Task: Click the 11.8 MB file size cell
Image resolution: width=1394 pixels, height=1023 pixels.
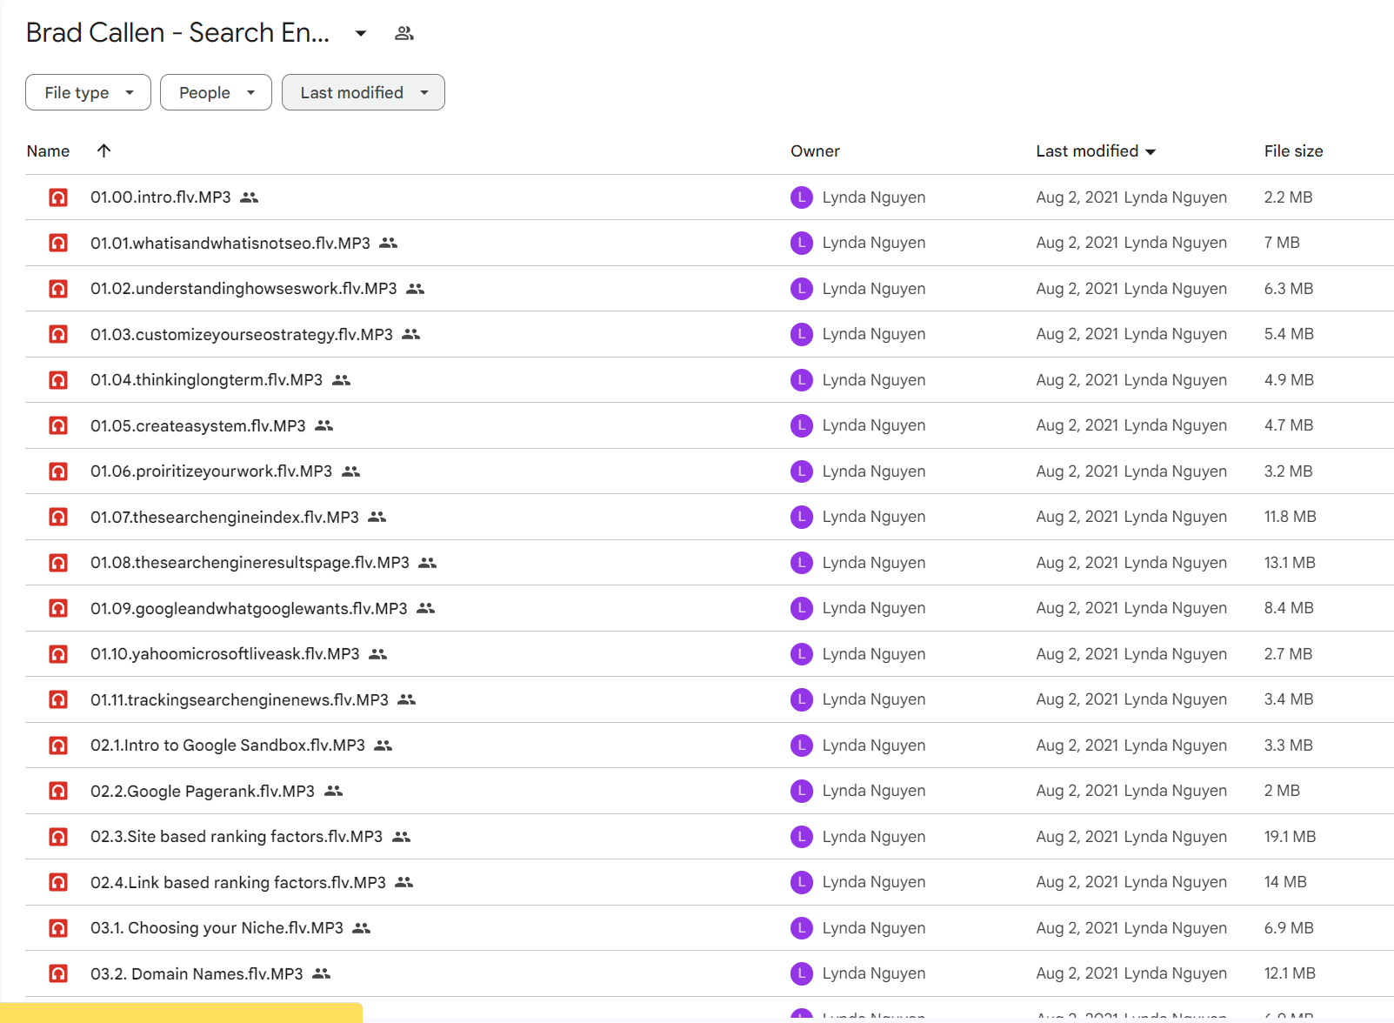Action: click(1290, 517)
